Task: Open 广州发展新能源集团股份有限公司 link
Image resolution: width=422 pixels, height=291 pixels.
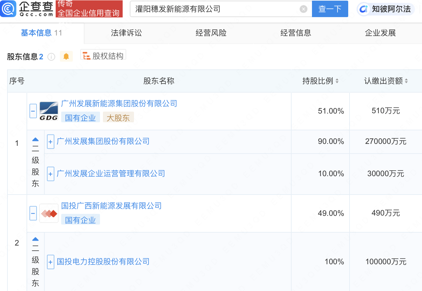Action: click(119, 104)
